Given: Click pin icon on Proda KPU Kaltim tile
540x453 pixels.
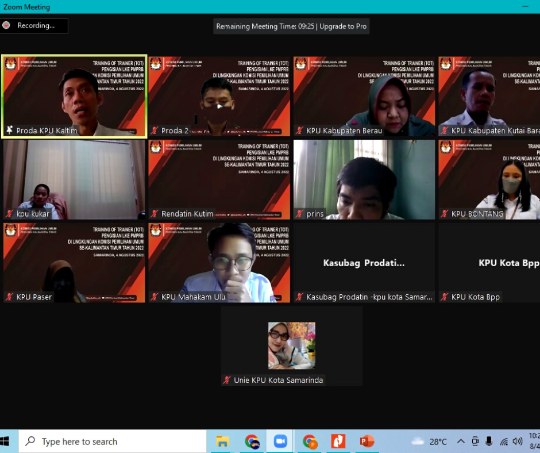Looking at the screenshot, I should pos(9,130).
